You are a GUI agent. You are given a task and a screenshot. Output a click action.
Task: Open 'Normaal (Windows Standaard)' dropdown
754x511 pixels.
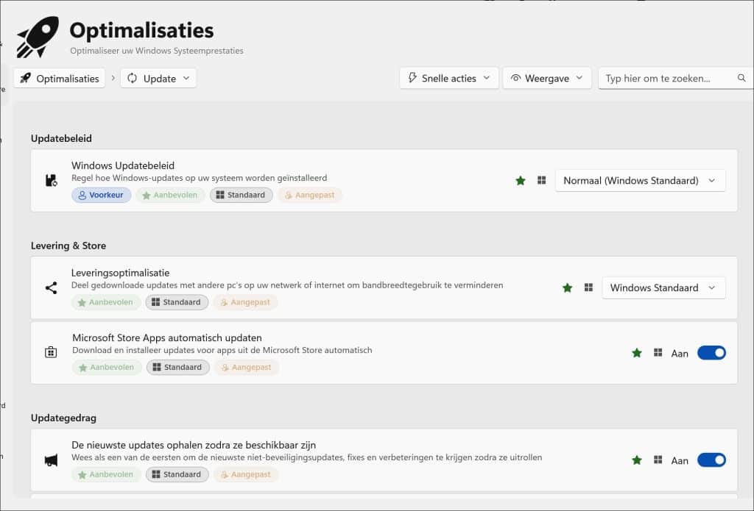coord(640,181)
